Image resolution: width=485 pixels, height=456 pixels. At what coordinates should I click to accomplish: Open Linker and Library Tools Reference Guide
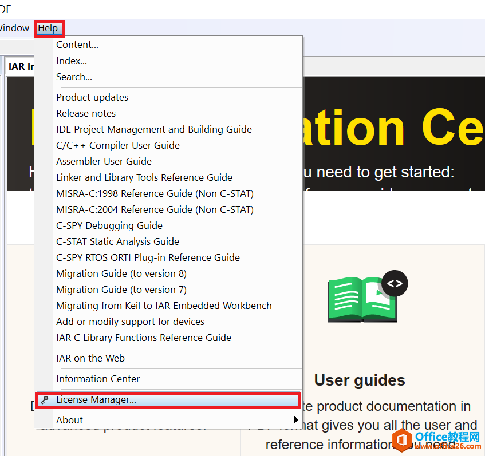pyautogui.click(x=168, y=178)
